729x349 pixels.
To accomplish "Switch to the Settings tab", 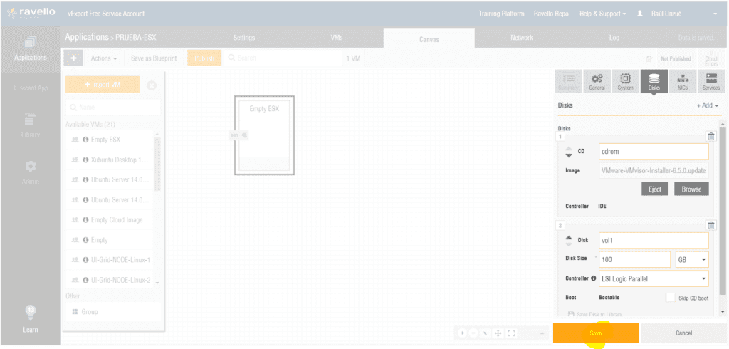I will (x=243, y=38).
